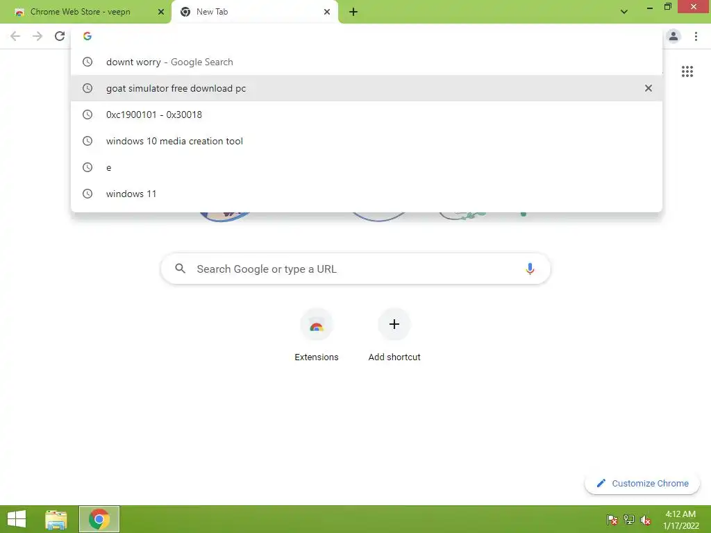Click clock icon beside '0xc1900101 - 0x30018'
The height and width of the screenshot is (533, 711).
point(87,115)
